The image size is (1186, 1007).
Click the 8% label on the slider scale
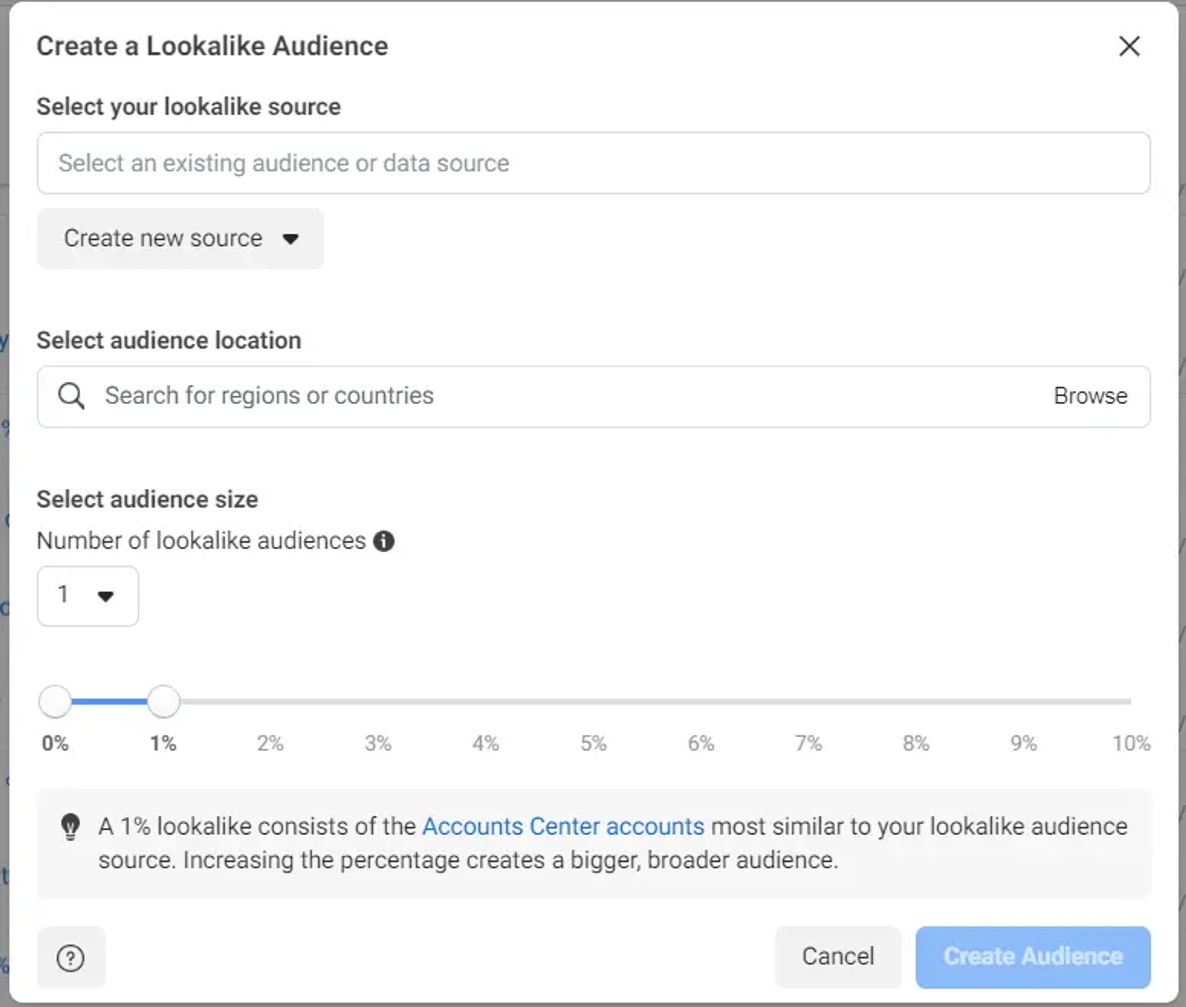coord(915,743)
